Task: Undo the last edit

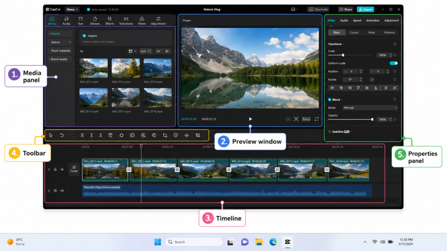Action: (62, 135)
